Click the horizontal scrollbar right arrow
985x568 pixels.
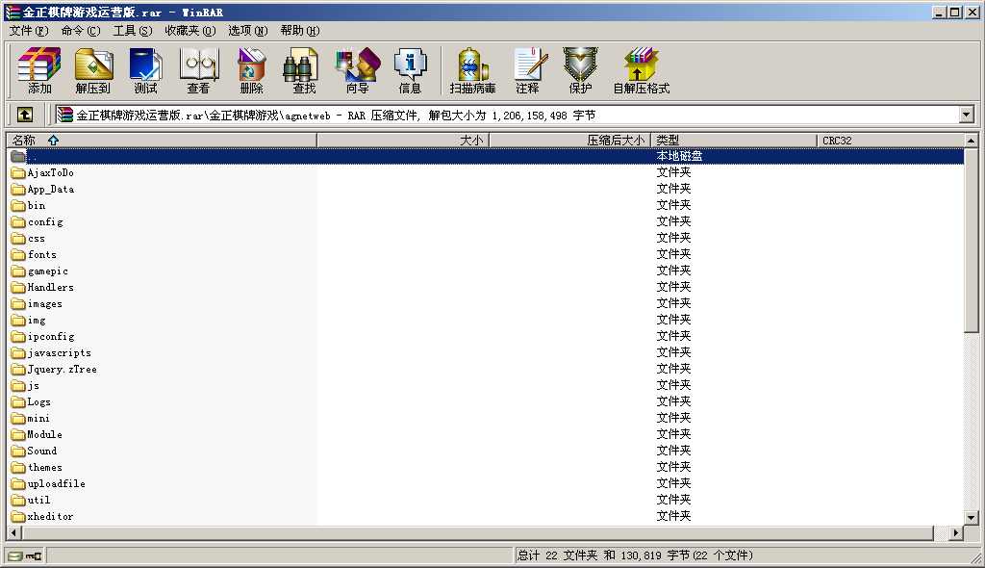955,532
